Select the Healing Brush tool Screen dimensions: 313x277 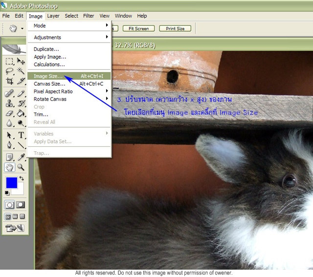click(9, 93)
